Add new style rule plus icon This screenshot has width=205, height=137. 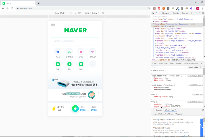201,67
